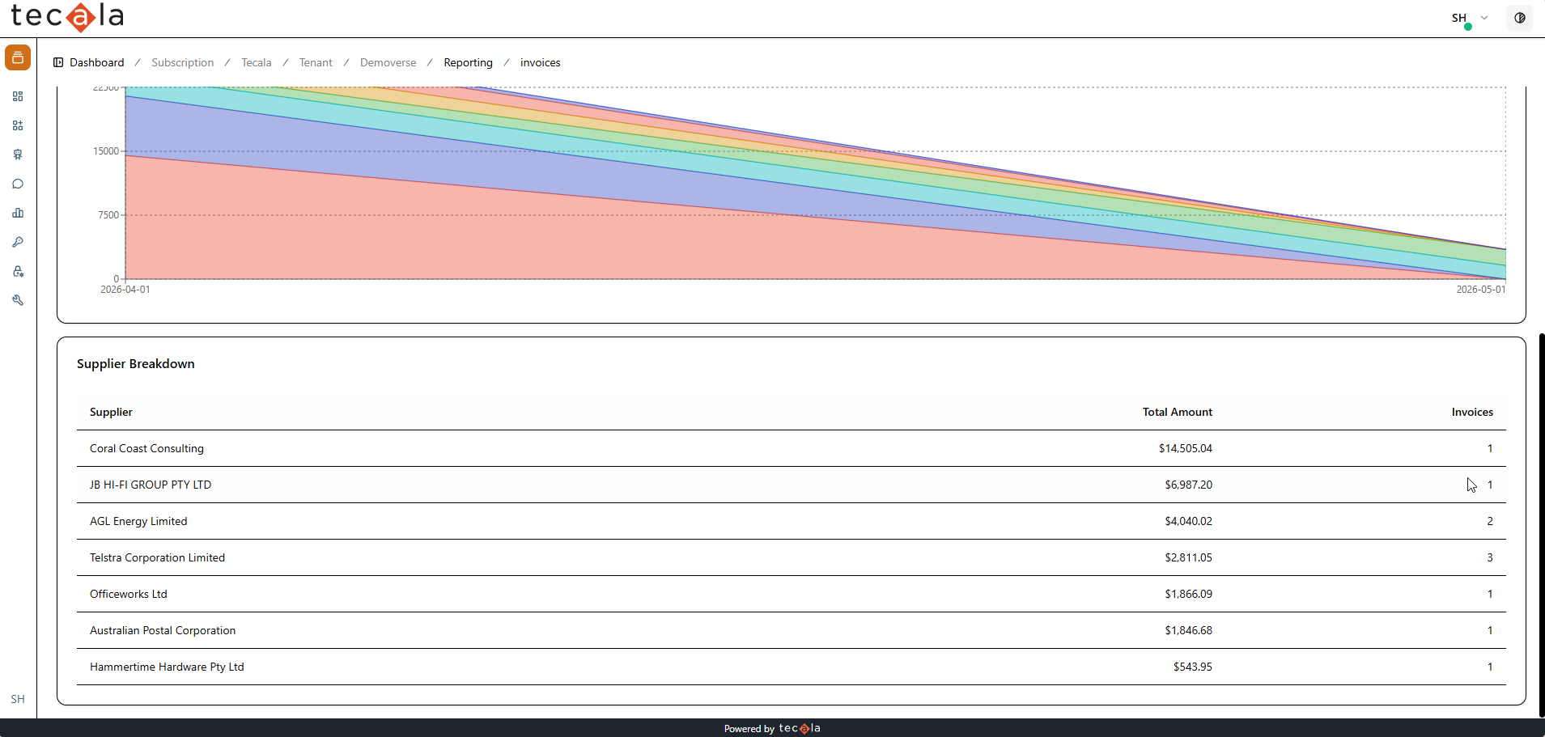Click the 7500 y-axis label
Screen dimensions: 1545x737
108,215
